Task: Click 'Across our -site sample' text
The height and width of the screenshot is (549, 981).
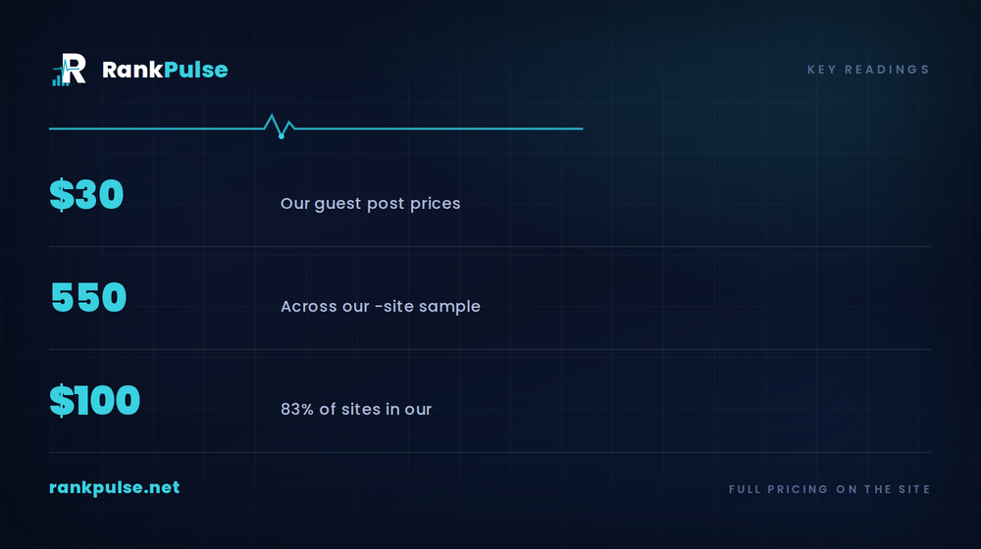Action: 381,307
